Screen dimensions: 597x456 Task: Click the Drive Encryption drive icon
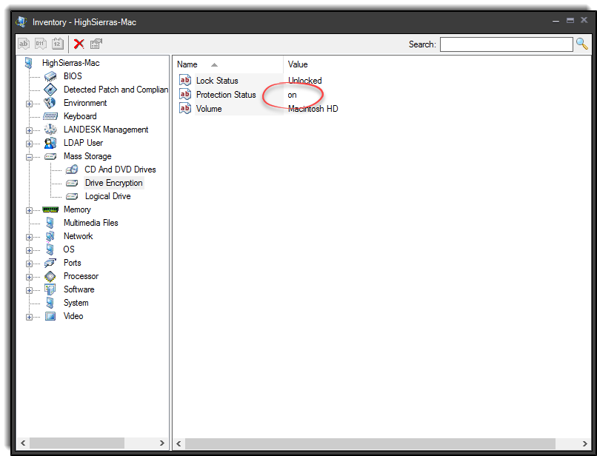click(71, 183)
